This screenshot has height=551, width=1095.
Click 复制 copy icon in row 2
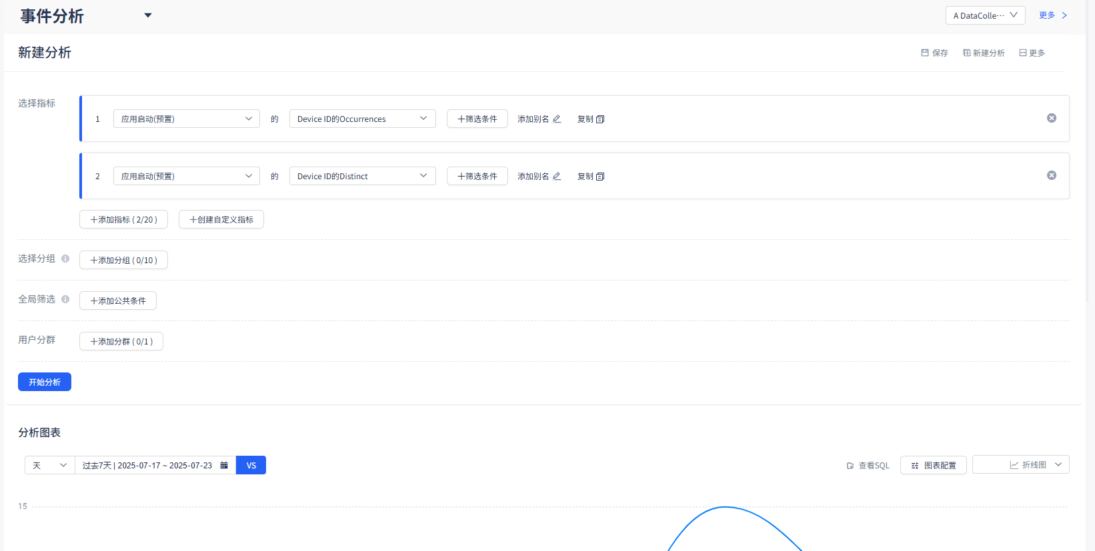coord(600,177)
